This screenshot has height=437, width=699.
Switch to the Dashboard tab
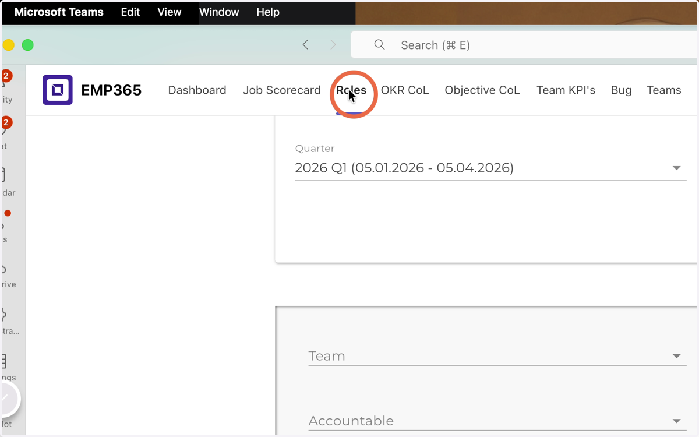197,90
